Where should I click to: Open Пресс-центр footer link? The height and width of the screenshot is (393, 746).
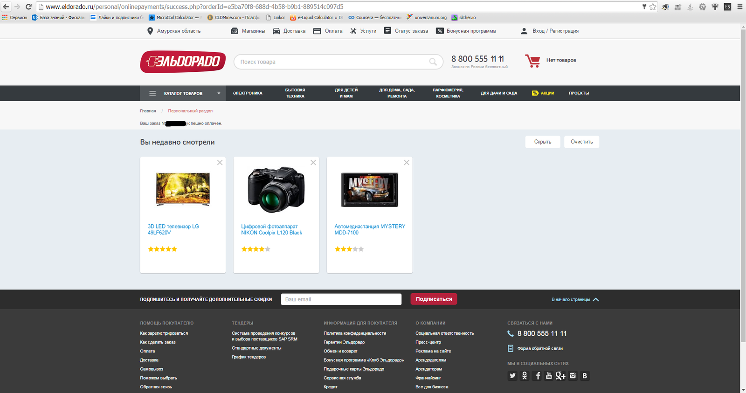428,342
